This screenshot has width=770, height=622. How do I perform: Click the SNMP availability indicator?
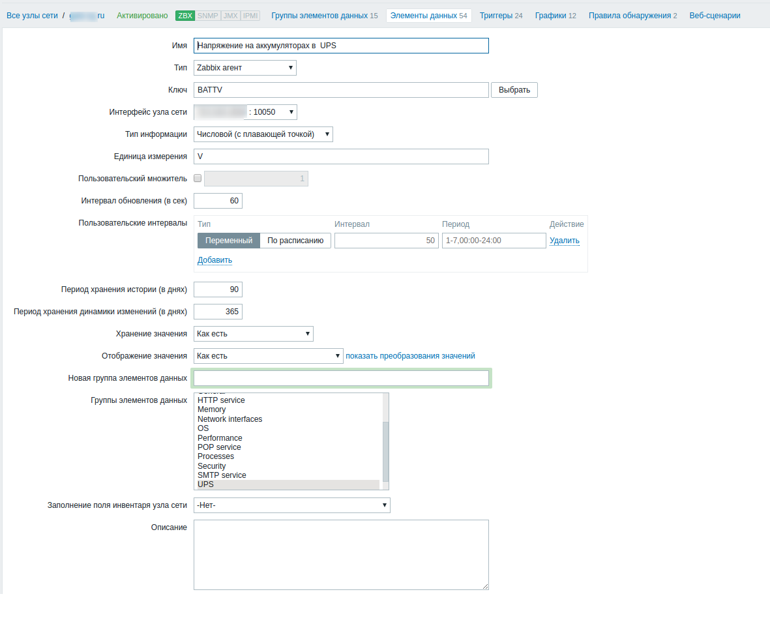point(207,15)
